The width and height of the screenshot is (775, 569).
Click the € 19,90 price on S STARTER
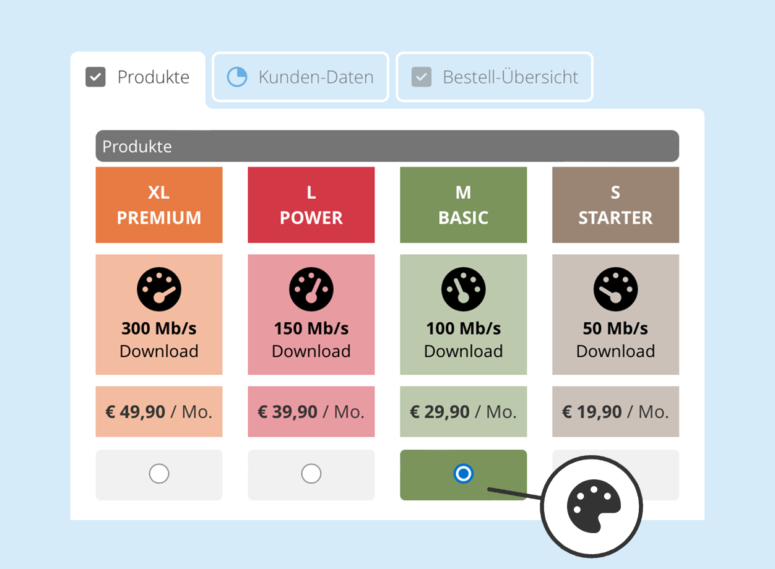coord(615,411)
